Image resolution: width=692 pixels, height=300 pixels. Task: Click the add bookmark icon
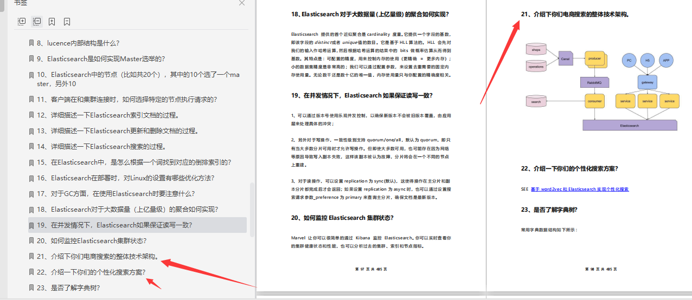tap(52, 22)
